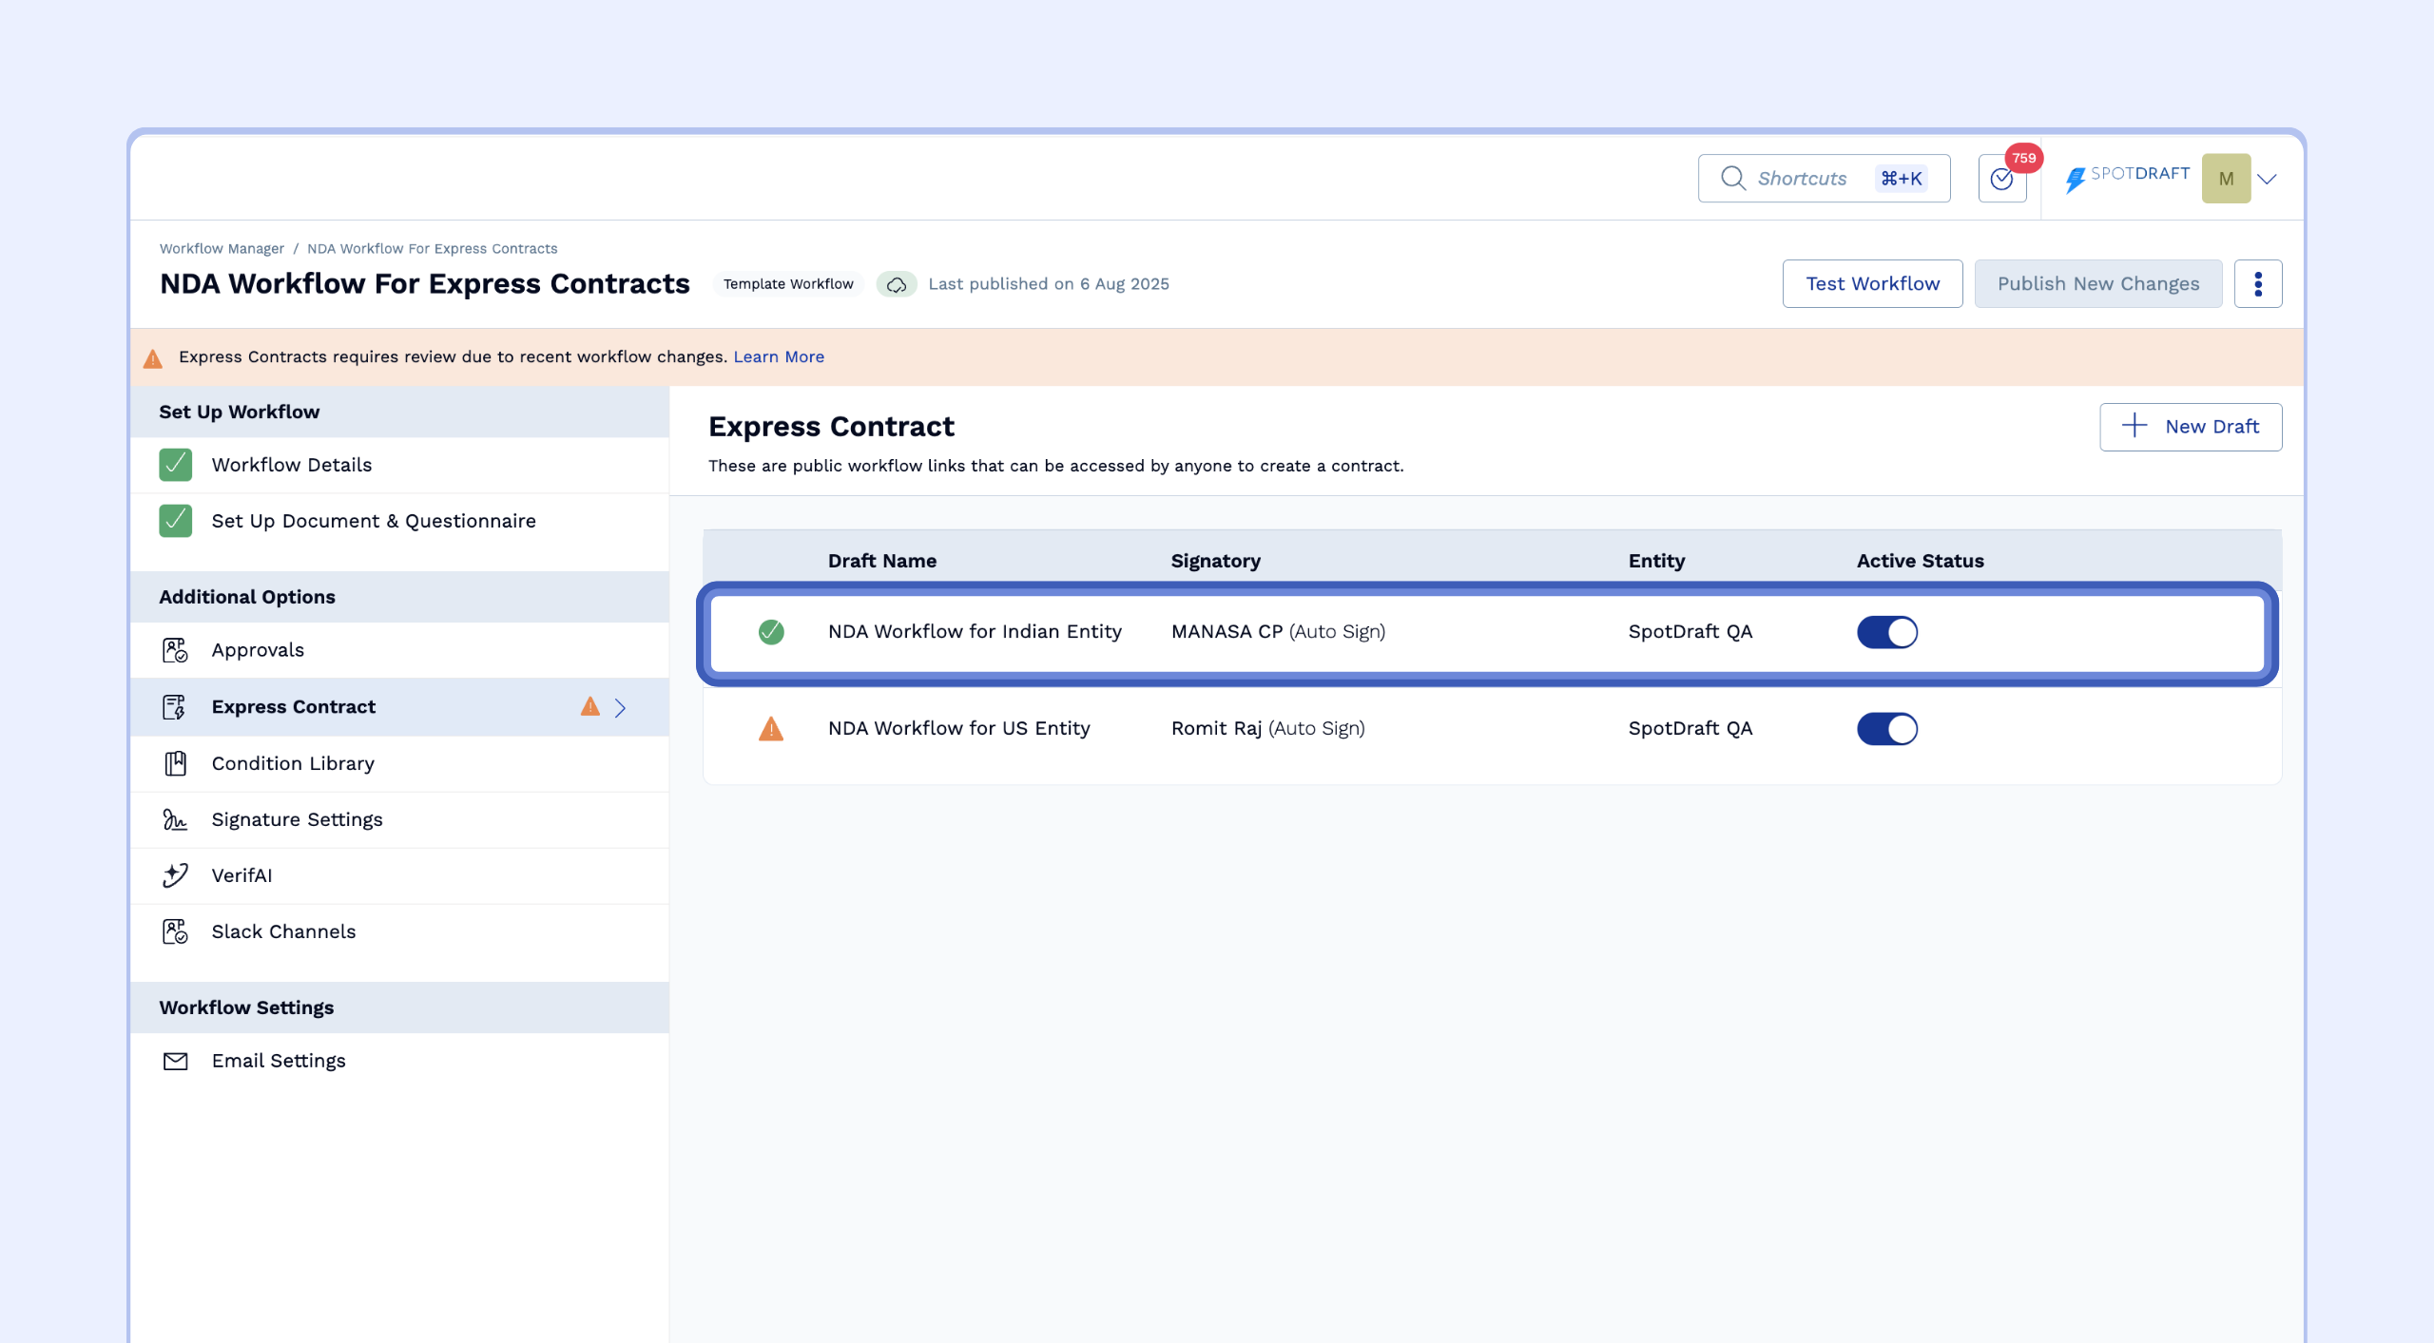Click the VerifAI sparkle icon
The image size is (2434, 1343).
(175, 875)
